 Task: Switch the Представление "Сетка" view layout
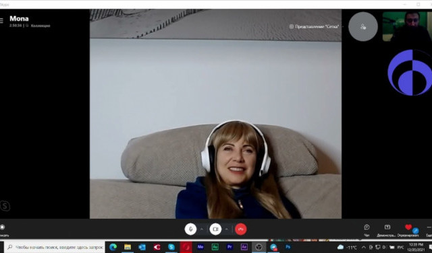[x=314, y=27]
